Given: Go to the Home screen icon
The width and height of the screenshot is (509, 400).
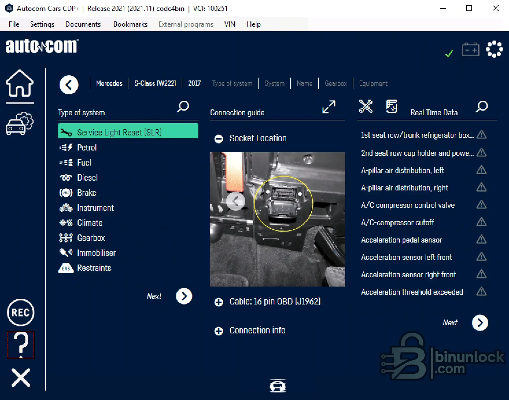Looking at the screenshot, I should pos(20,83).
